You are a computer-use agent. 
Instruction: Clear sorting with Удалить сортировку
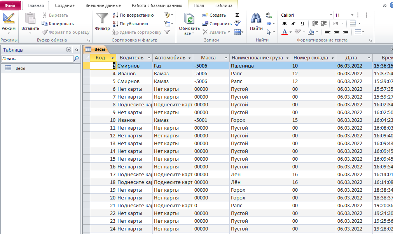coord(137,32)
